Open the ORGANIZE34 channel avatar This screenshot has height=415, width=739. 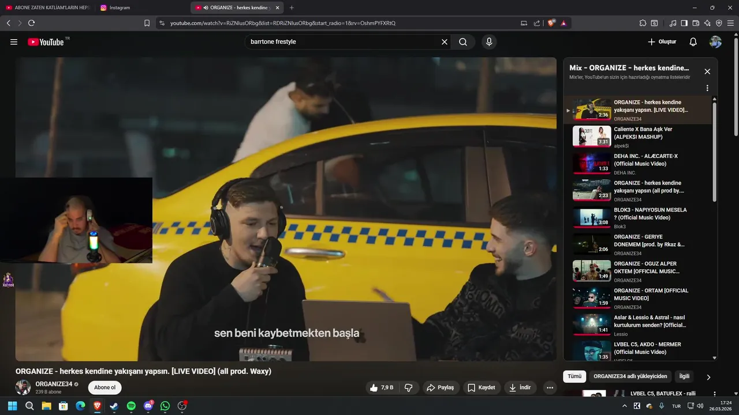click(23, 387)
